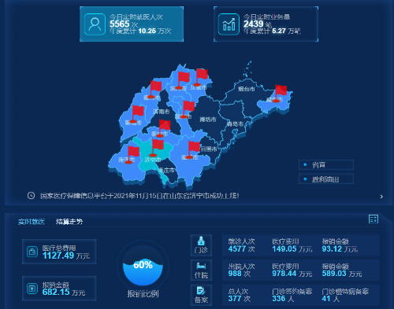Select 济宁市 highlighted region on map

click(x=154, y=160)
